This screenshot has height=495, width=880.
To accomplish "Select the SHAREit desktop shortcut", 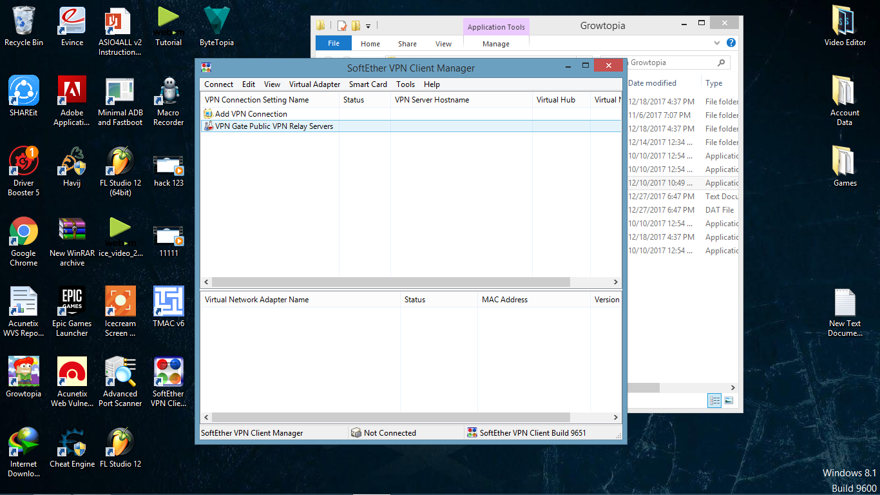I will (x=24, y=97).
